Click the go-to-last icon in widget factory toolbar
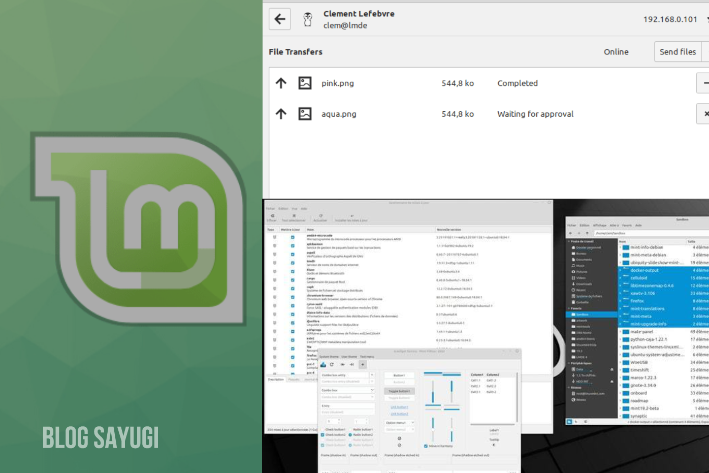The image size is (709, 473). pyautogui.click(x=351, y=364)
